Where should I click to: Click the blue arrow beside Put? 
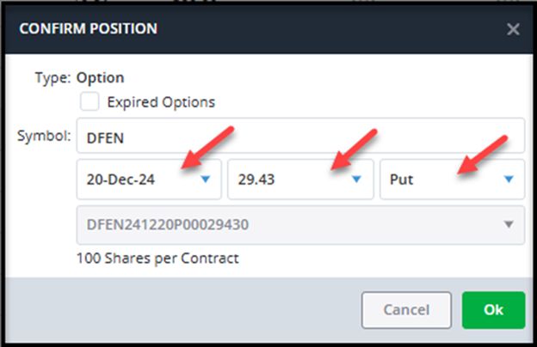click(509, 180)
